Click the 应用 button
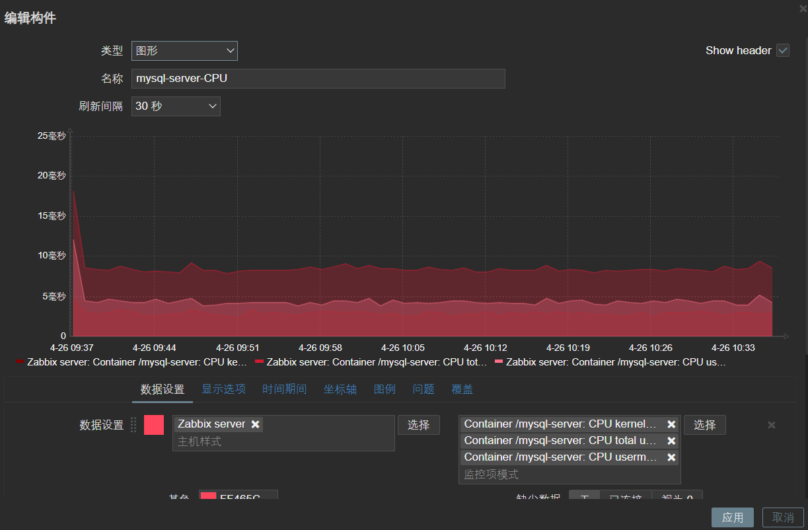The image size is (808, 530). (733, 517)
